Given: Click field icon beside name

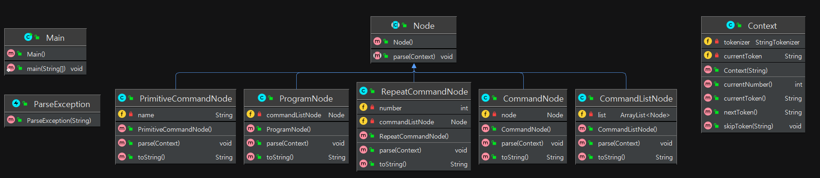Looking at the screenshot, I should pyautogui.click(x=122, y=114).
